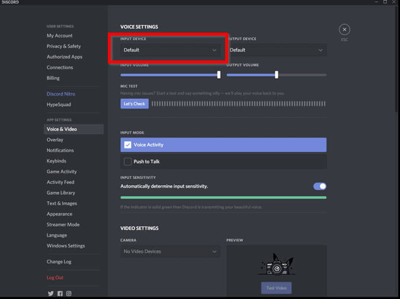View the Change Log
400x299 pixels.
tap(59, 262)
